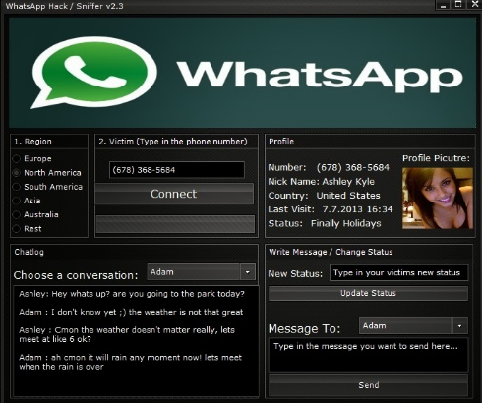Image resolution: width=482 pixels, height=403 pixels.
Task: Click the Connect button
Action: pos(174,194)
